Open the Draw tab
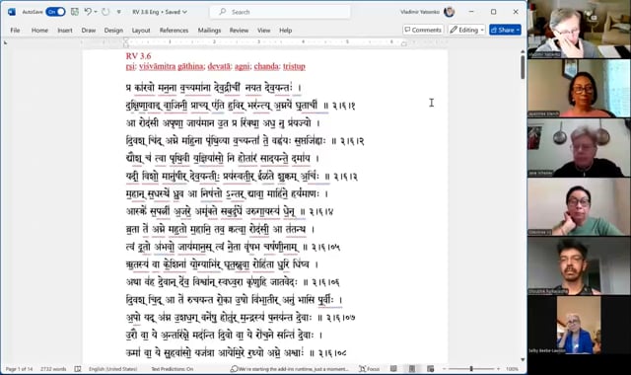631x375 pixels. point(88,31)
